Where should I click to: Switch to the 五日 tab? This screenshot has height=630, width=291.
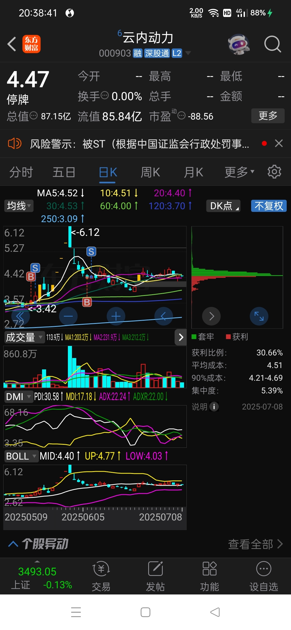pos(64,172)
